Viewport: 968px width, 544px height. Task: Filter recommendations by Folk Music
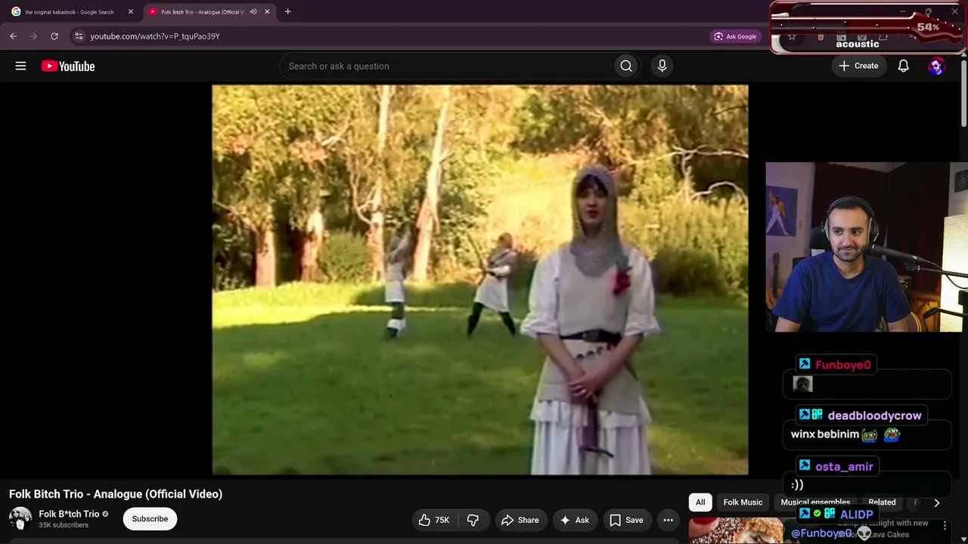click(743, 502)
